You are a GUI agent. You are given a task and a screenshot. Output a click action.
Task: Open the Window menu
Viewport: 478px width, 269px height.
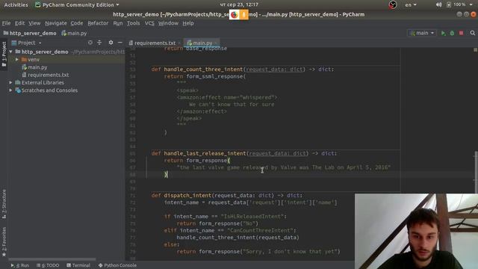click(x=168, y=23)
